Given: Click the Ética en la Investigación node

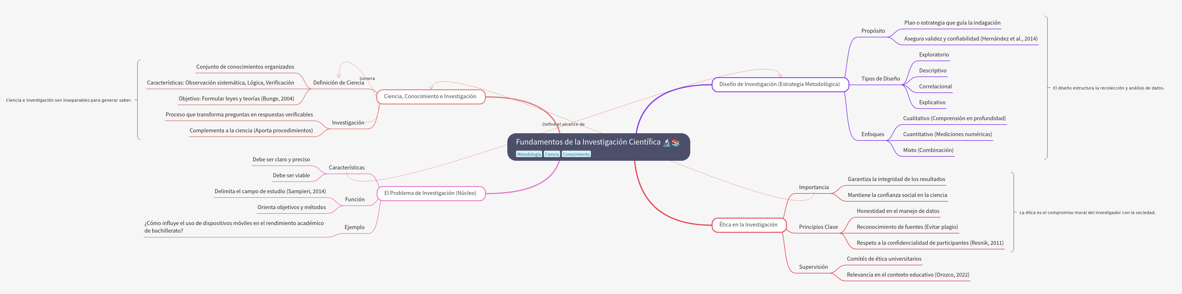Looking at the screenshot, I should [x=748, y=225].
